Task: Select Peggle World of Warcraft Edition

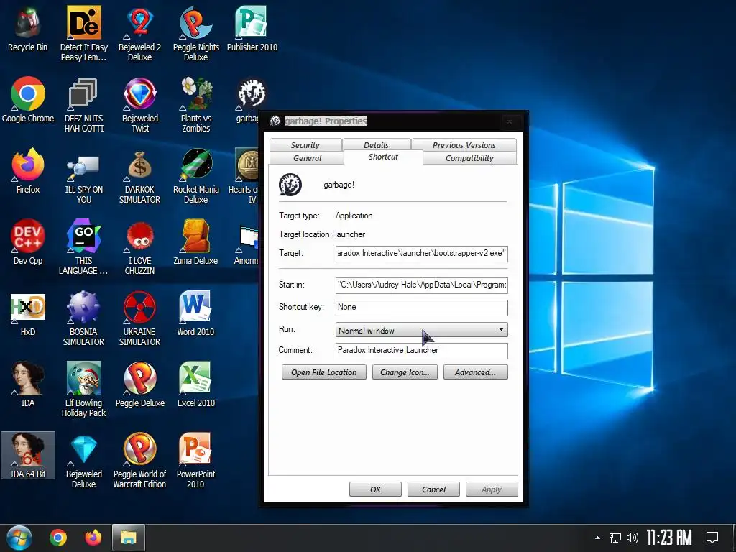Action: [140, 461]
